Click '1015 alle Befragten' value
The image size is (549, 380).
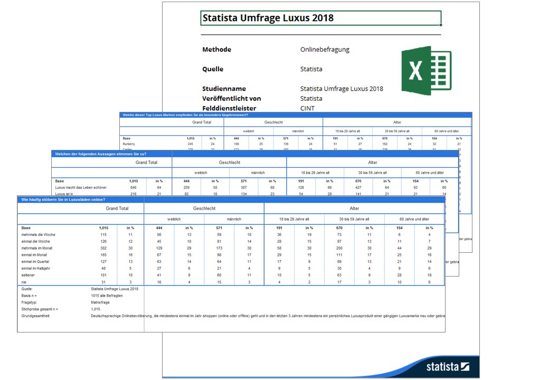tap(107, 296)
